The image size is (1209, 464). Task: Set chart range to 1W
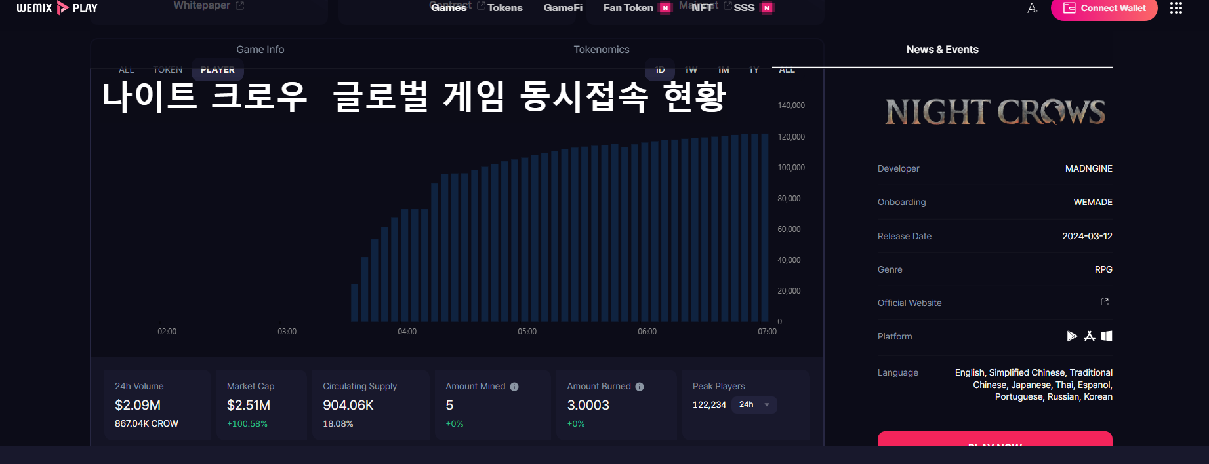[691, 69]
